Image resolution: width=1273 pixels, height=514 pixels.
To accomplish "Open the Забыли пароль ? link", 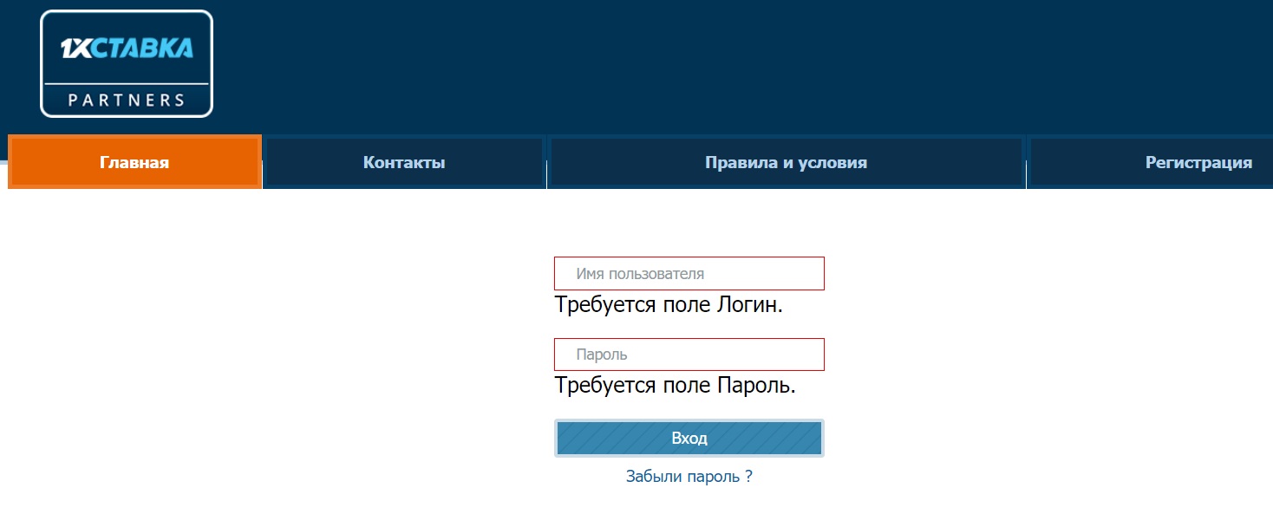I will 689,476.
